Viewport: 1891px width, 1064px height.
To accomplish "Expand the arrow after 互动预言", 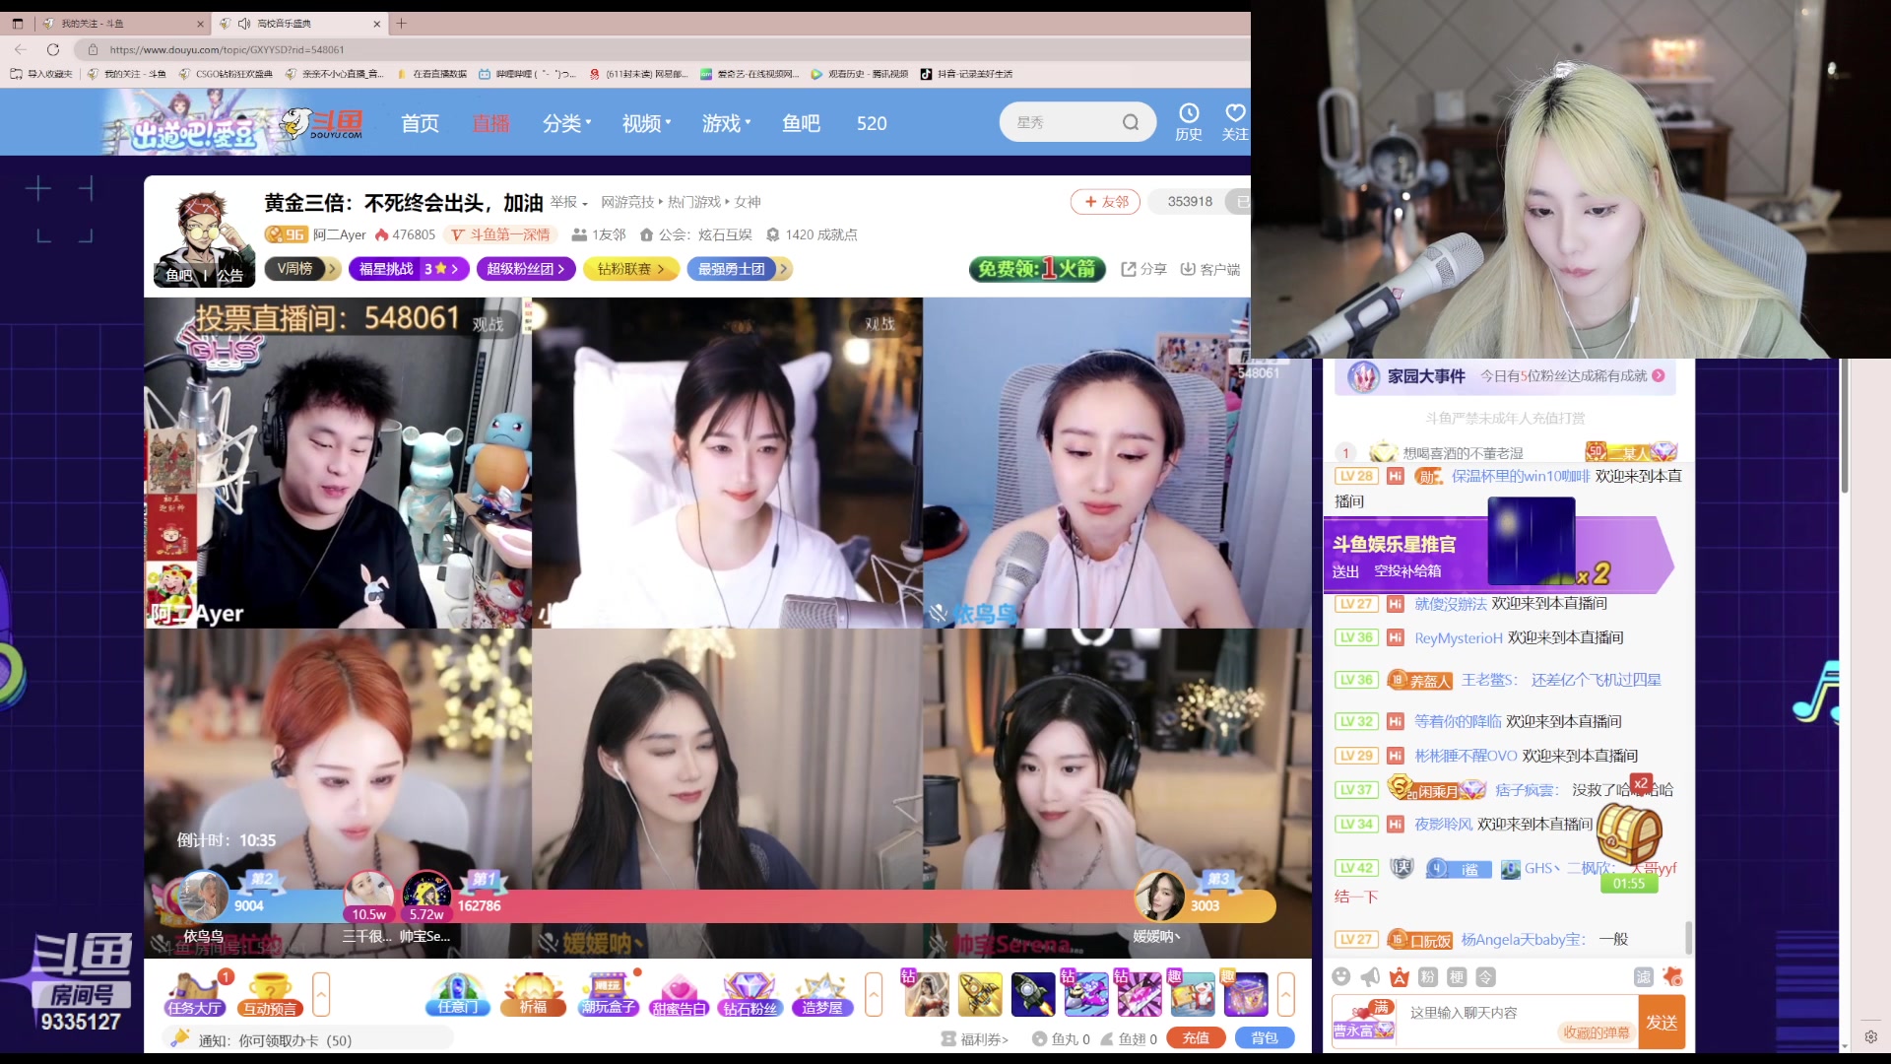I will (x=321, y=994).
